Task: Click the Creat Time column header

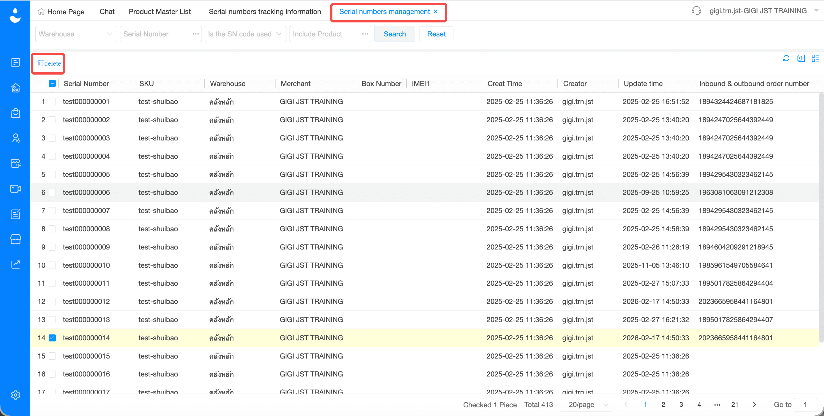Action: click(x=504, y=84)
